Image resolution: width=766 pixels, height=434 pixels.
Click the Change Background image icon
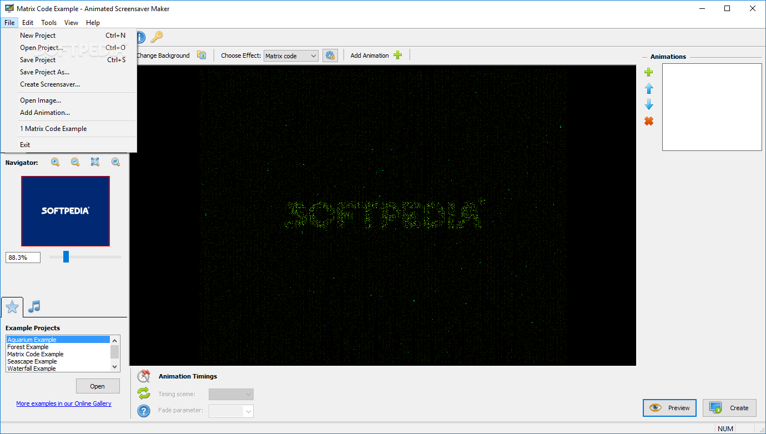point(201,55)
